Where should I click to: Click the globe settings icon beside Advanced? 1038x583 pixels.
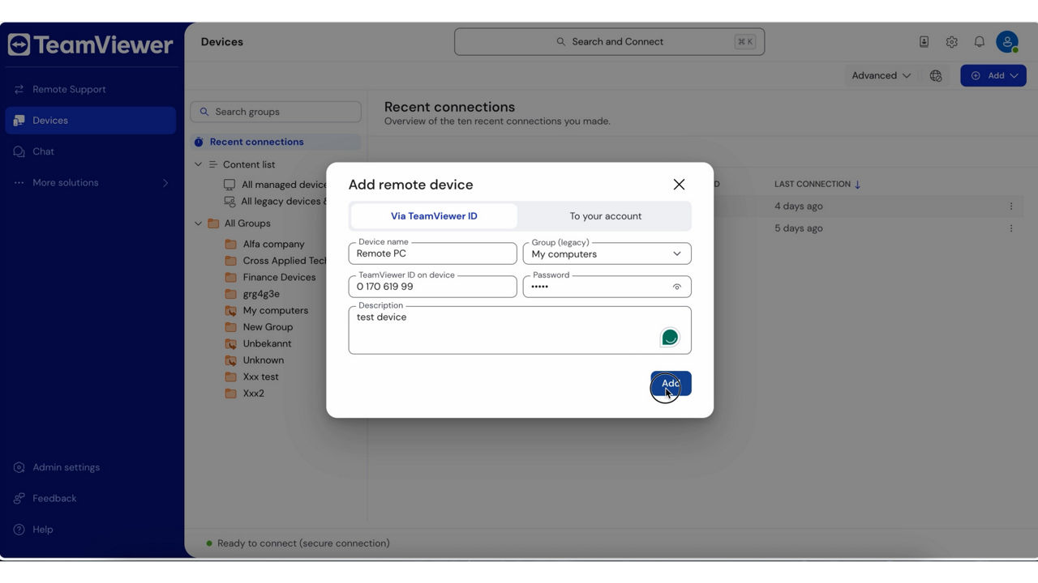click(936, 75)
